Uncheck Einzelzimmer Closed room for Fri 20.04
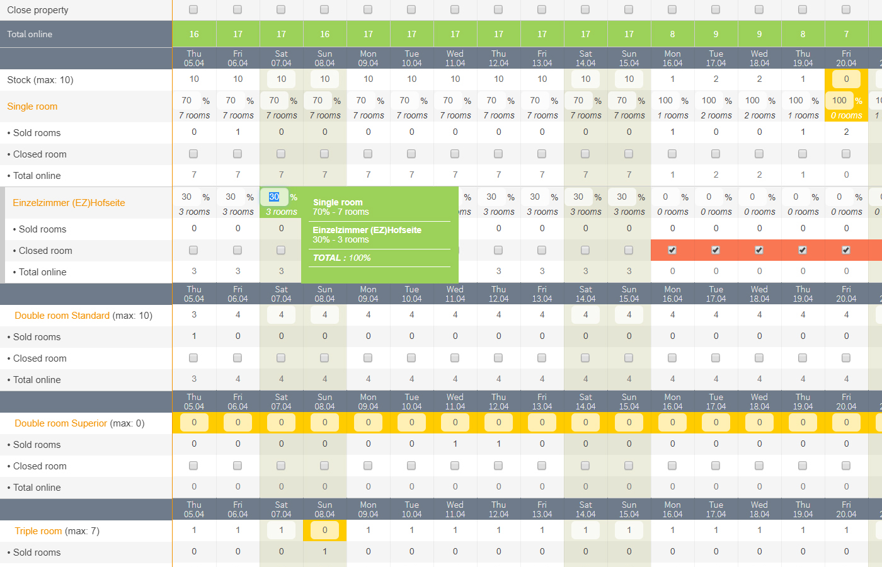The width and height of the screenshot is (882, 567). 846,250
